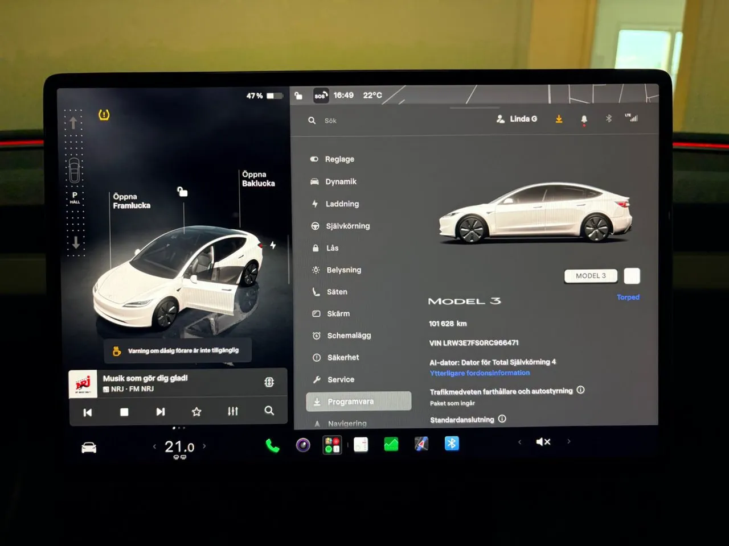Viewport: 729px width, 546px height.
Task: Tap Öppna Framlucka to open the frunk
Action: (x=132, y=201)
